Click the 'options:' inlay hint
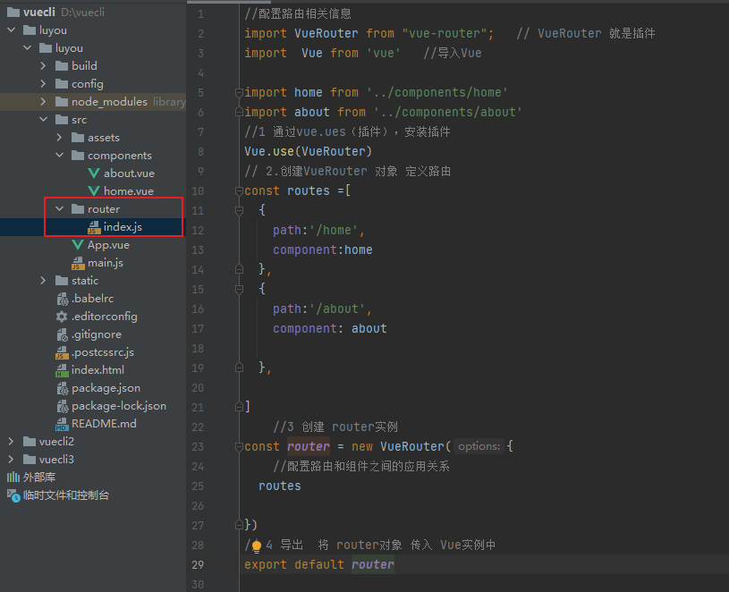The image size is (729, 592). [x=479, y=446]
